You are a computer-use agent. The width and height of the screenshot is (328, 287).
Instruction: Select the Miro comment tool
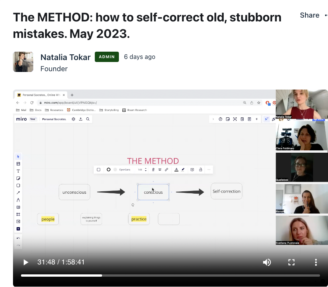(x=18, y=207)
